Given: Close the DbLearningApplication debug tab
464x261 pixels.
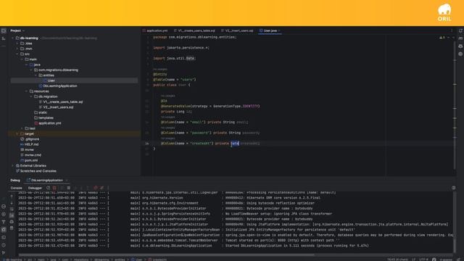Looking at the screenshot, I should tap(67, 181).
